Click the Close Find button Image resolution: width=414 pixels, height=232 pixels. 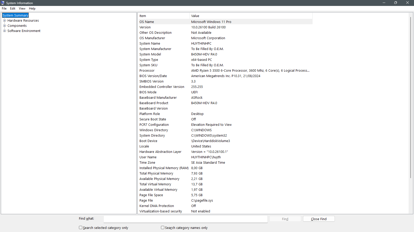point(319,219)
